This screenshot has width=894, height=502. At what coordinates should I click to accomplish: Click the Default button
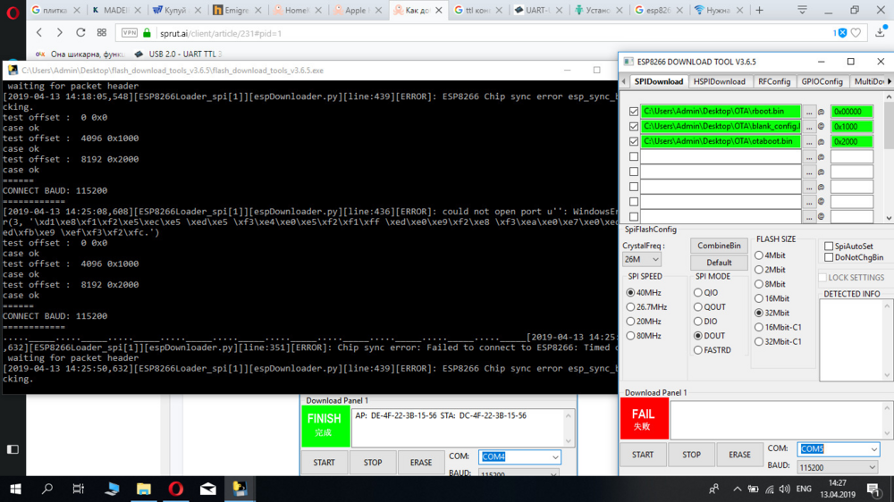719,263
